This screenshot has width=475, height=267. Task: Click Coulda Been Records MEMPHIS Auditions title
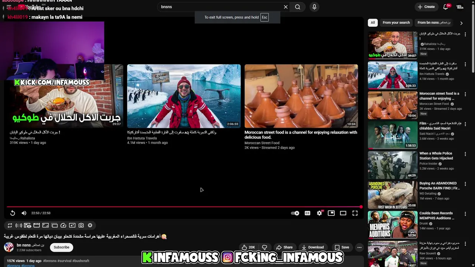(436, 216)
